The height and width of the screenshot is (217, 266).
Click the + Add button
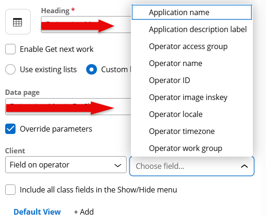coord(84,212)
